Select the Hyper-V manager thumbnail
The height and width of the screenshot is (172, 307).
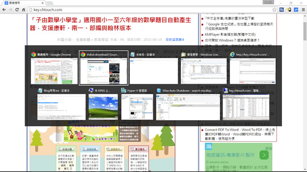click(x=137, y=107)
